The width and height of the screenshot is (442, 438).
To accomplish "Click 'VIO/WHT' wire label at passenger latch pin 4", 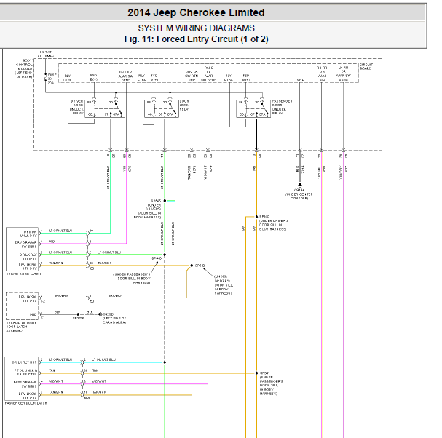I will coord(56,381).
